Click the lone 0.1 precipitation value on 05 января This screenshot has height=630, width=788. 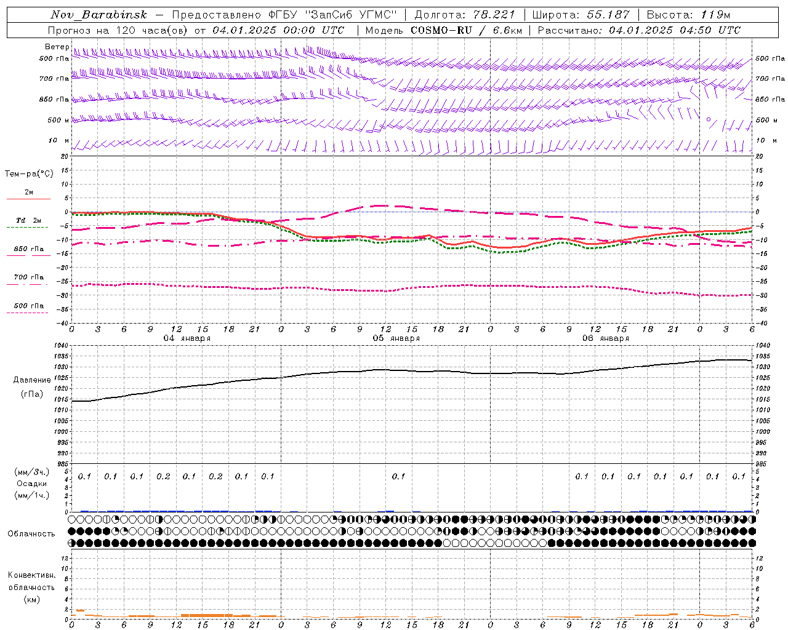398,476
